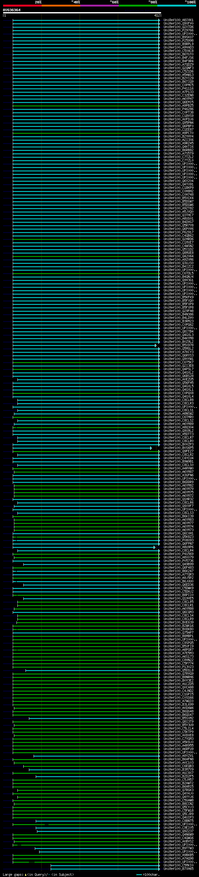Select the UniRef100_B6TI09 label
The image size is (199, 877).
point(178,82)
